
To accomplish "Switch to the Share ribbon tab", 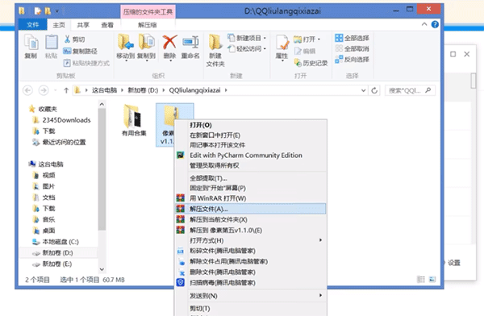I will click(83, 25).
